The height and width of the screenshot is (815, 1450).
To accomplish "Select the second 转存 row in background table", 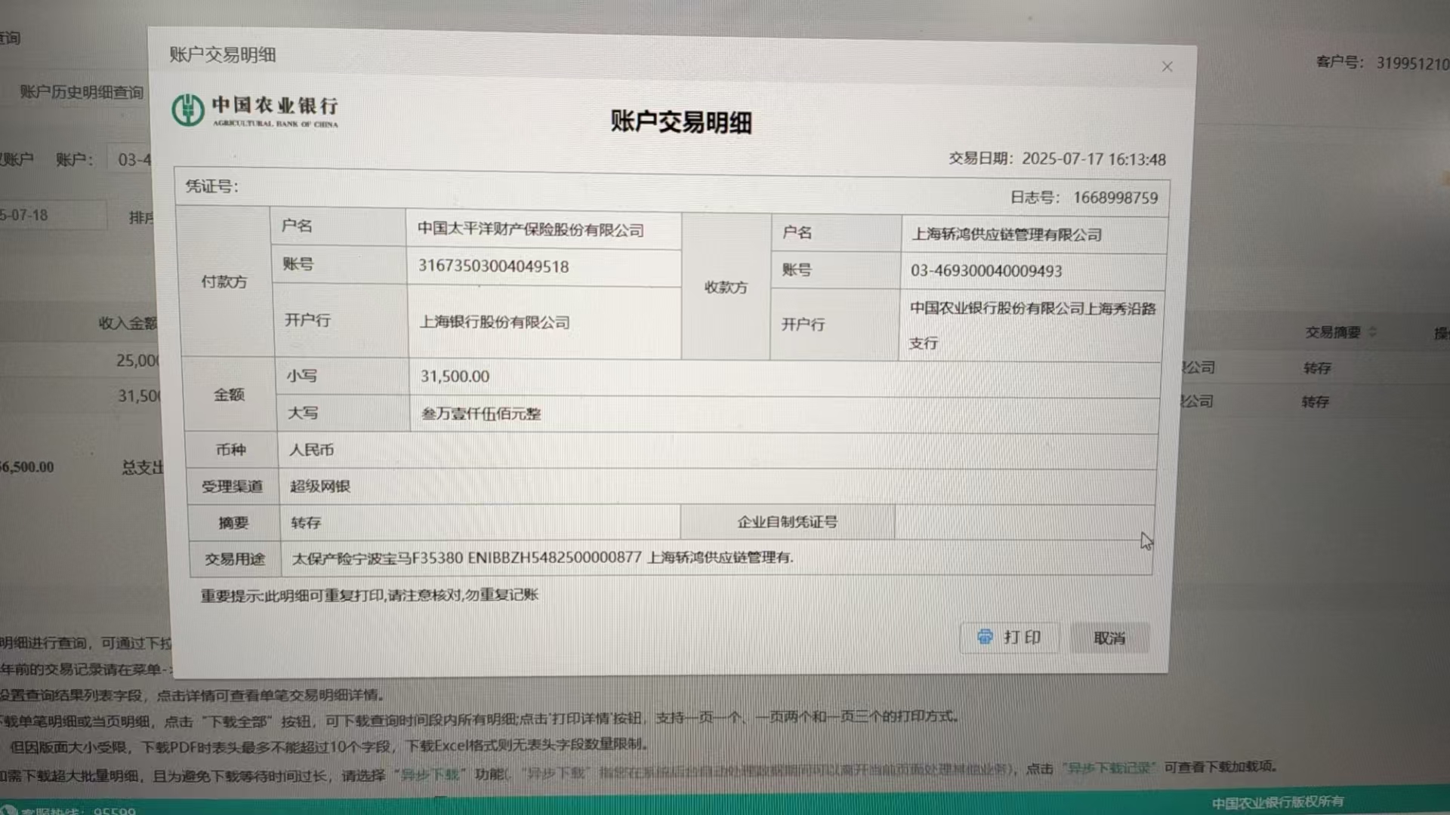I will point(1315,402).
